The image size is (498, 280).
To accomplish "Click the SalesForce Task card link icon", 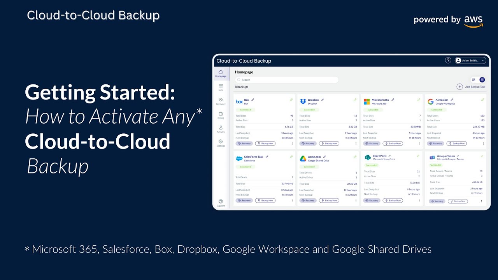I will [291, 157].
